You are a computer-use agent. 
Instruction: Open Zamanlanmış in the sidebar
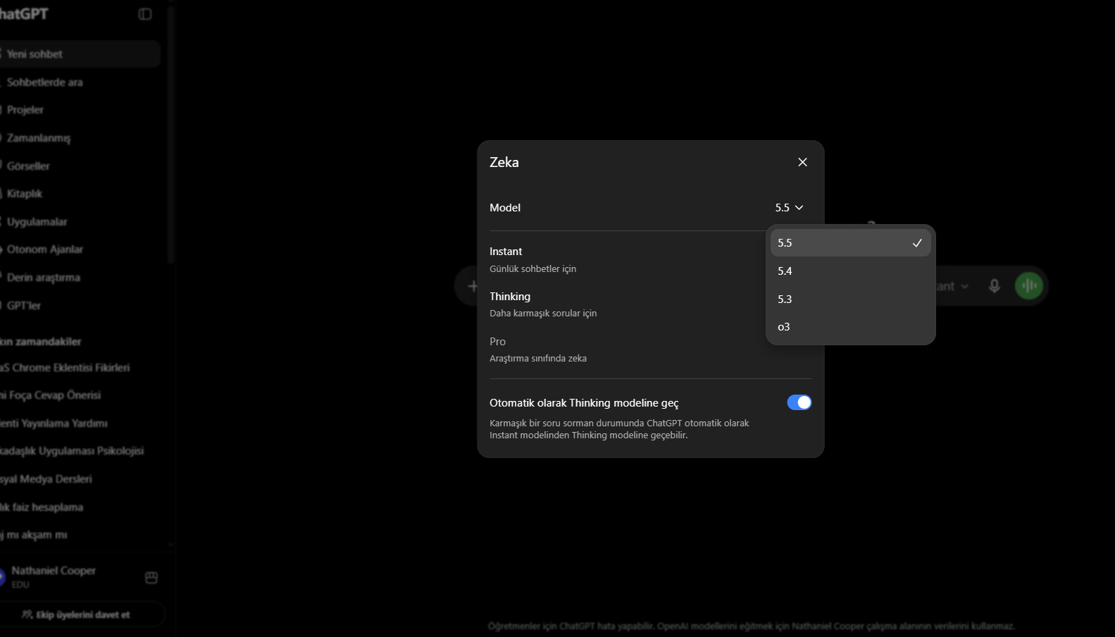pyautogui.click(x=80, y=138)
